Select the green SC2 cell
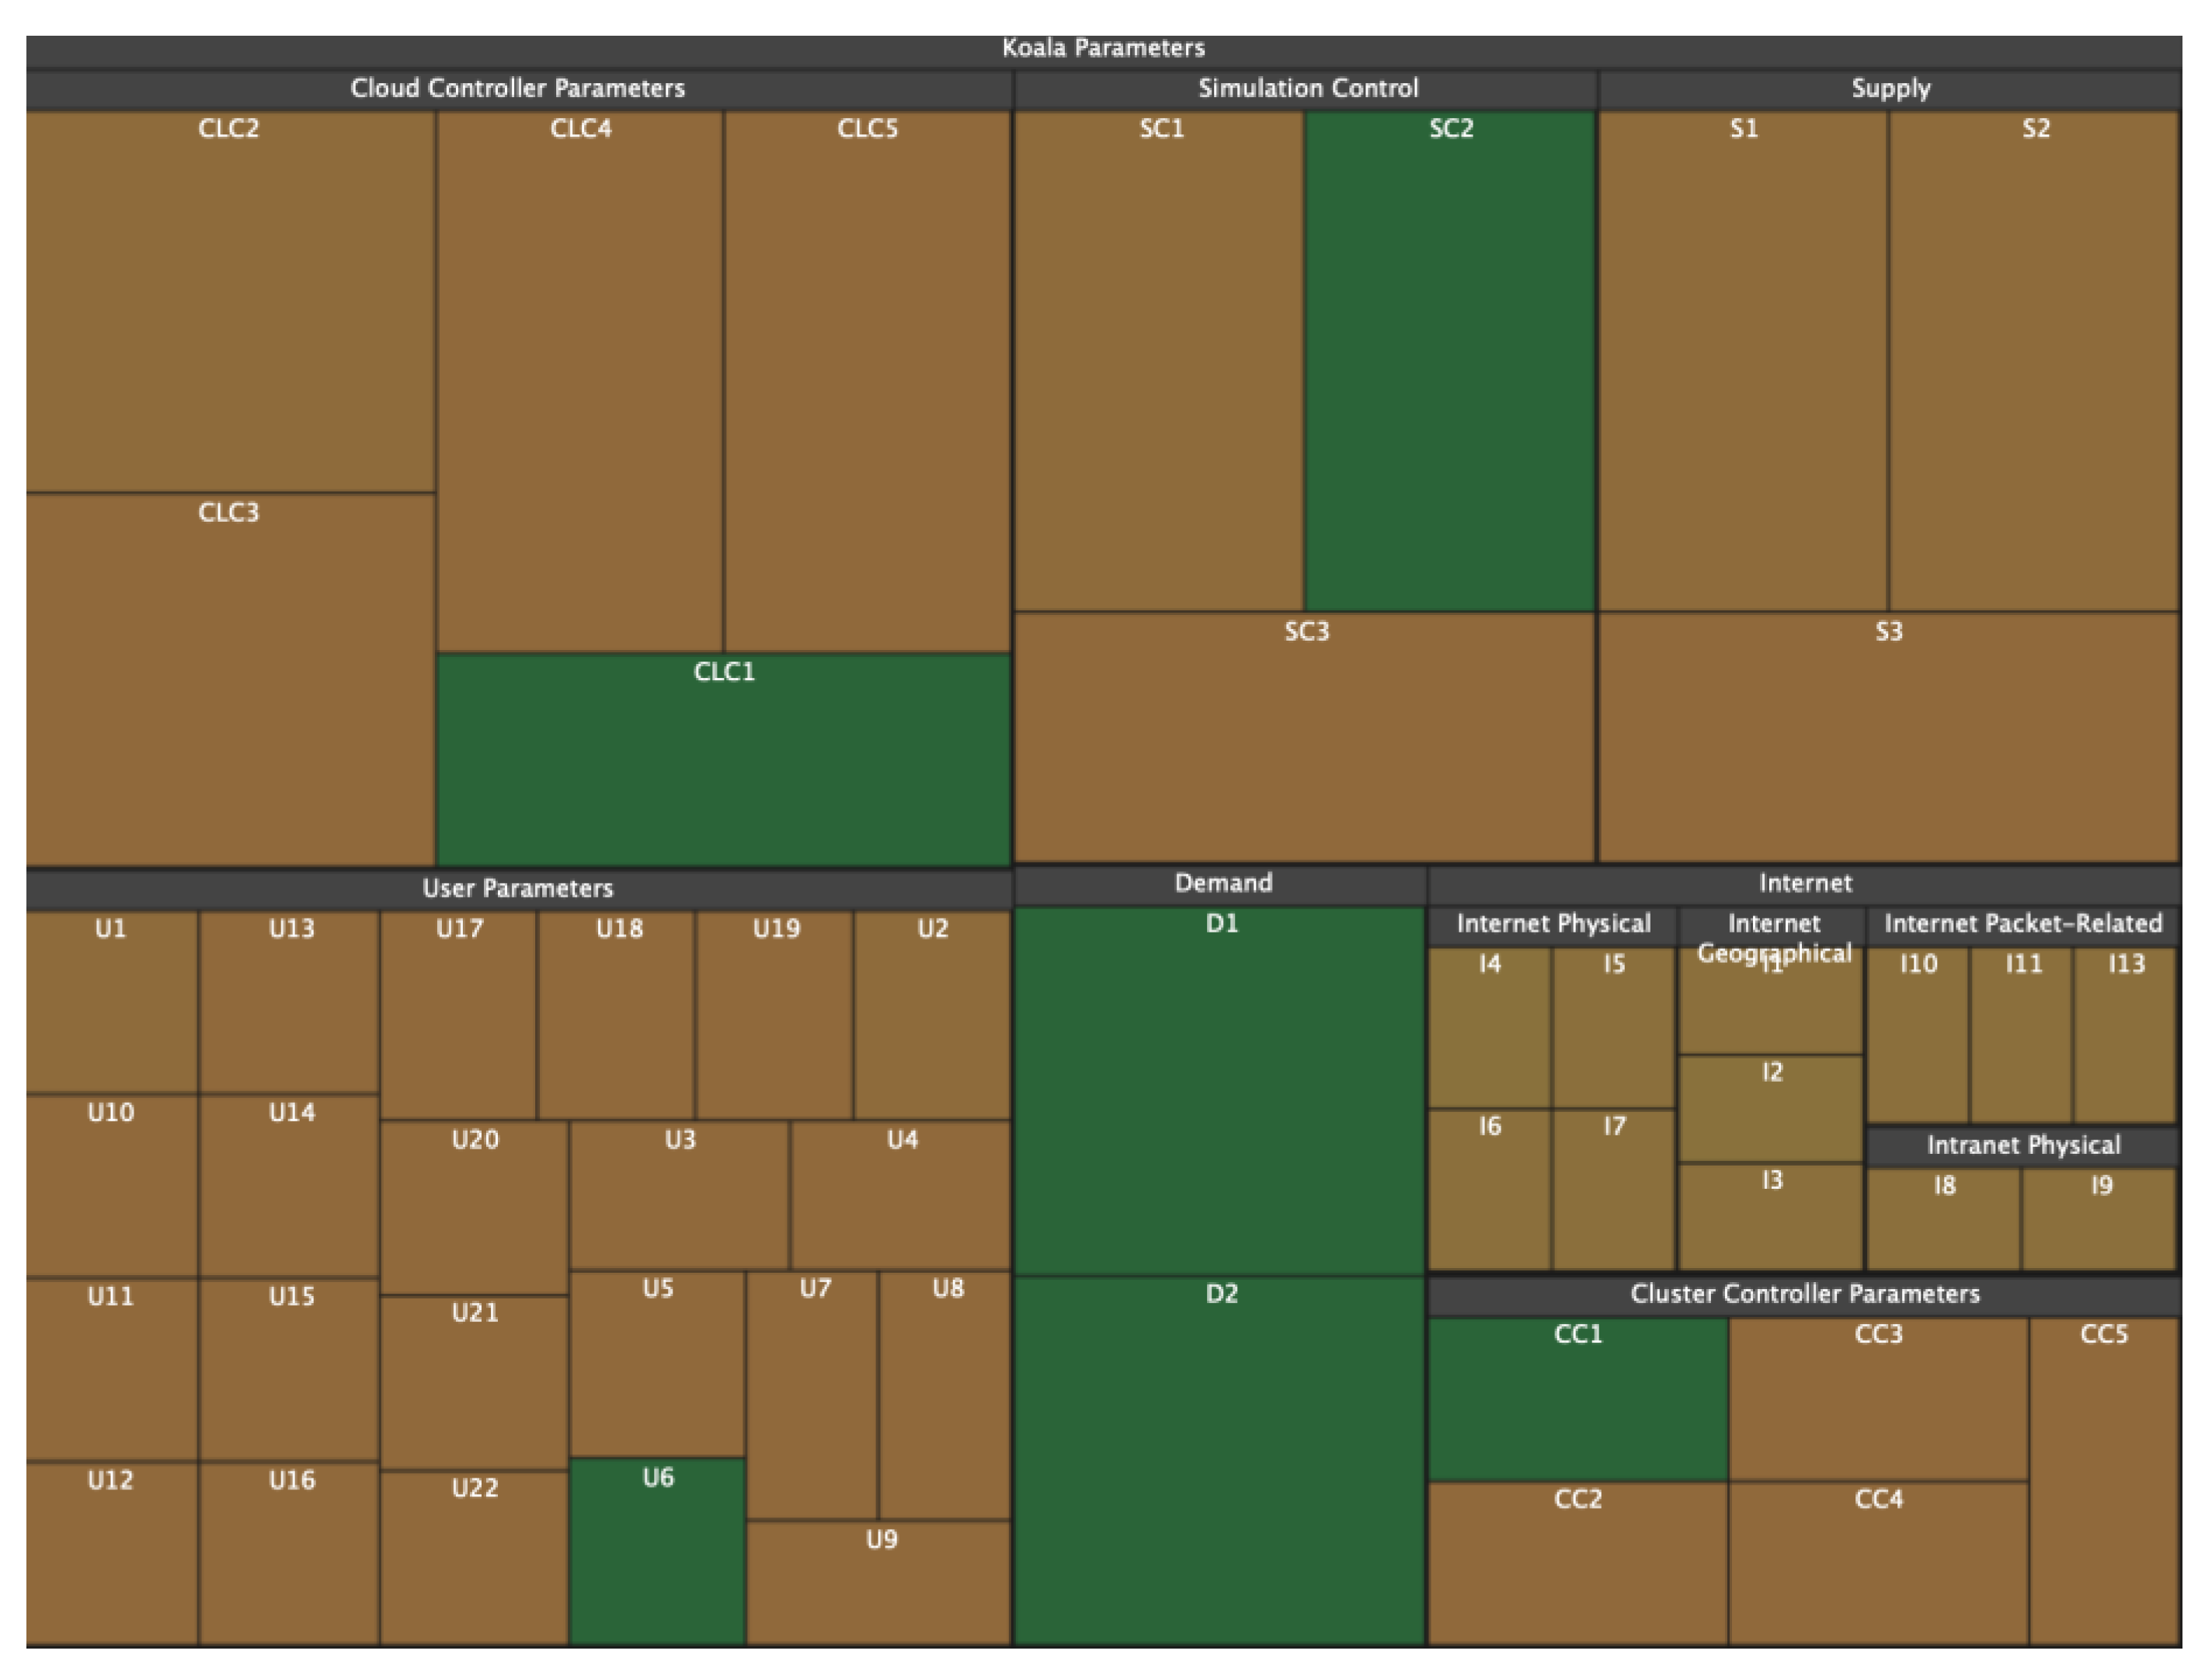The width and height of the screenshot is (2212, 1668). point(1449,362)
